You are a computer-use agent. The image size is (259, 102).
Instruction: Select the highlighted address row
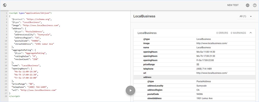[194, 77]
